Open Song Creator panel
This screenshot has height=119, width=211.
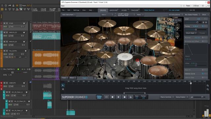pos(182,97)
